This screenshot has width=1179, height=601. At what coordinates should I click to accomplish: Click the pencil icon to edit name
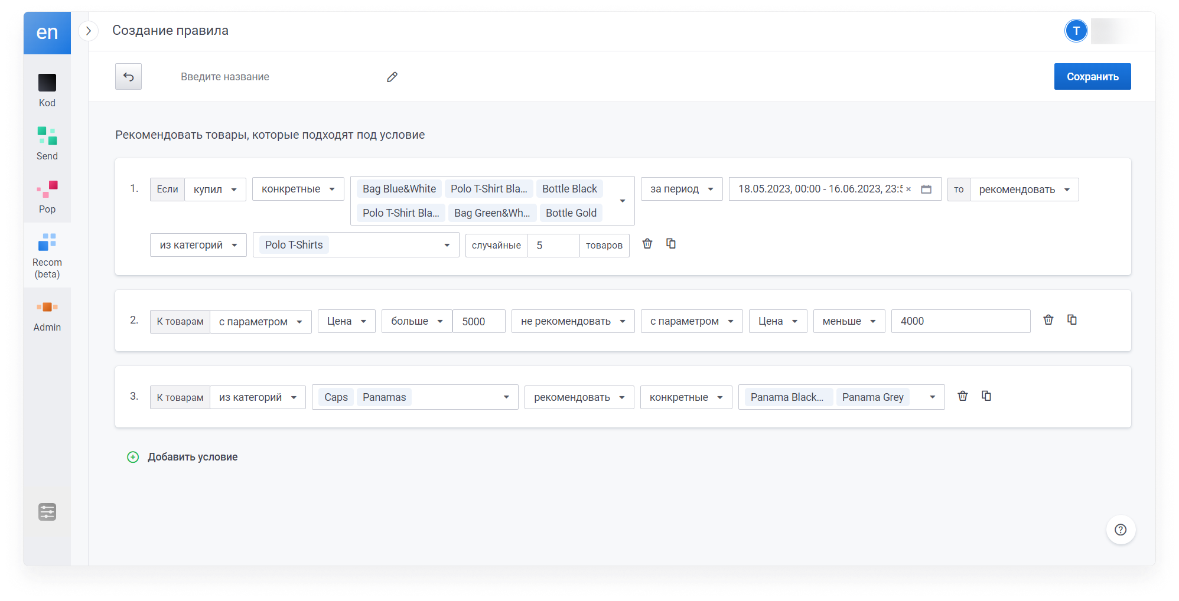point(392,77)
